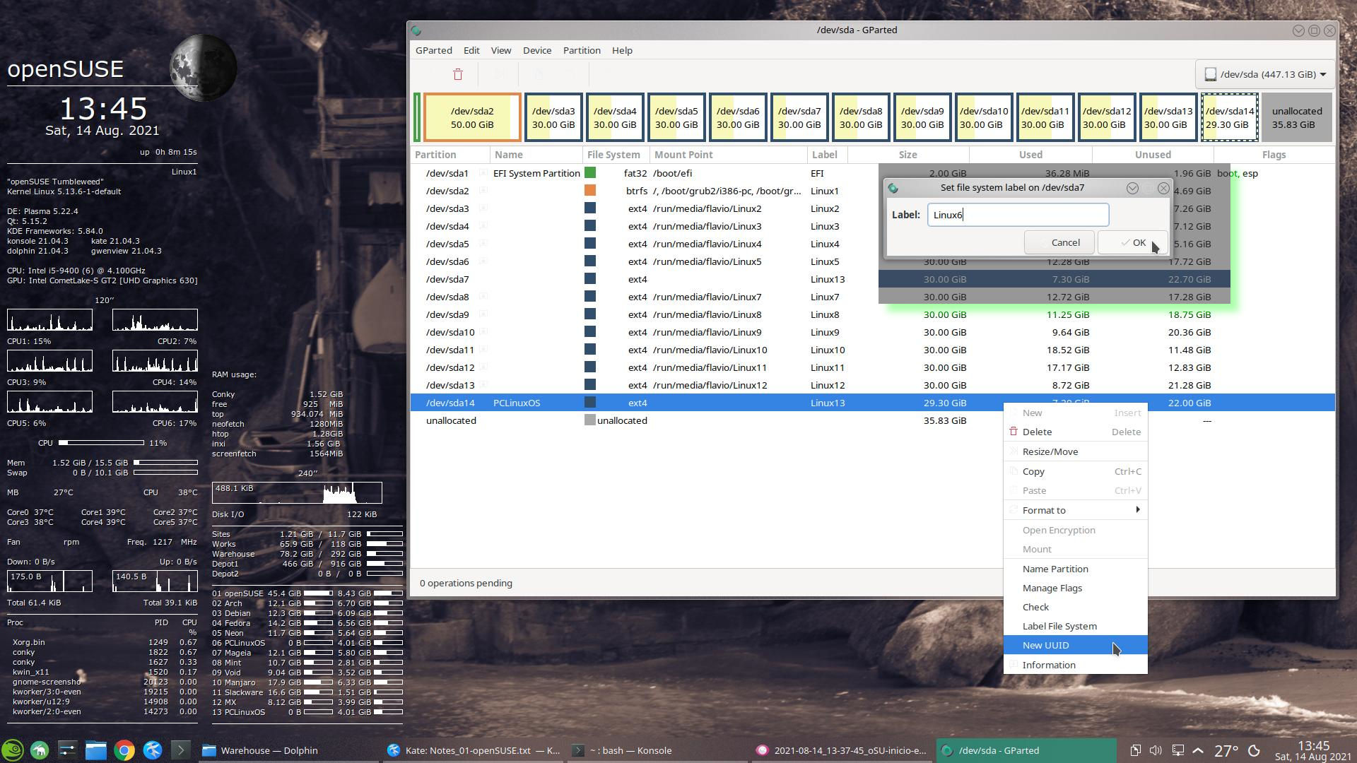The image size is (1357, 763).
Task: Open the View menu
Action: pos(501,50)
